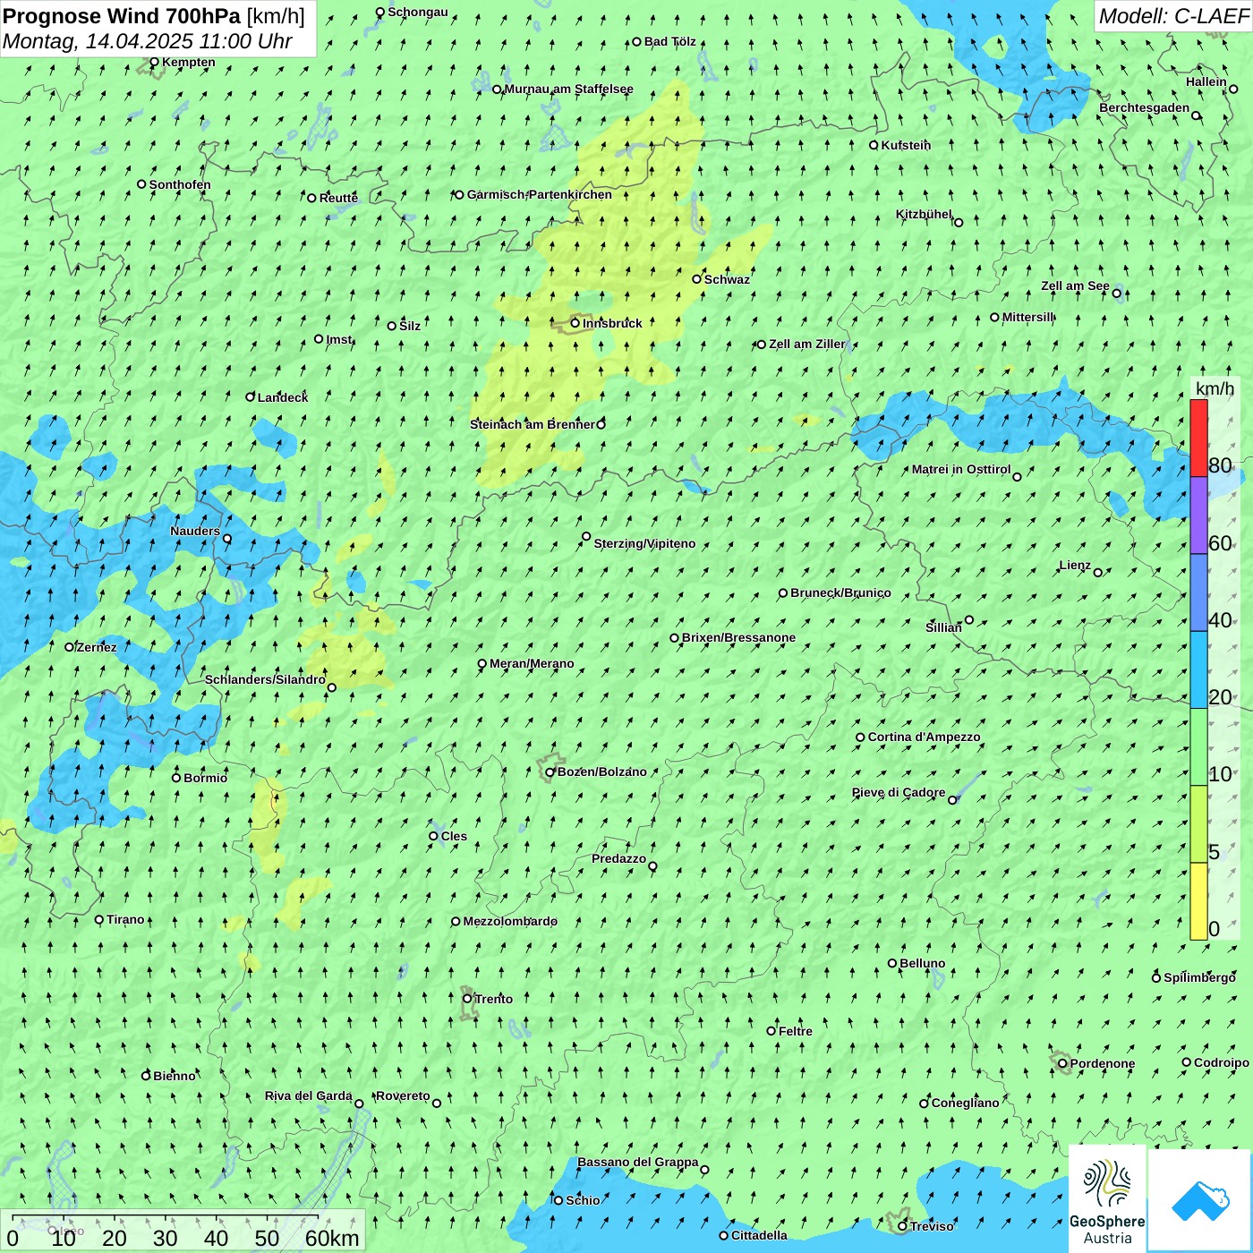Click the Treviso location marker
The image size is (1253, 1253).
coord(903,1226)
